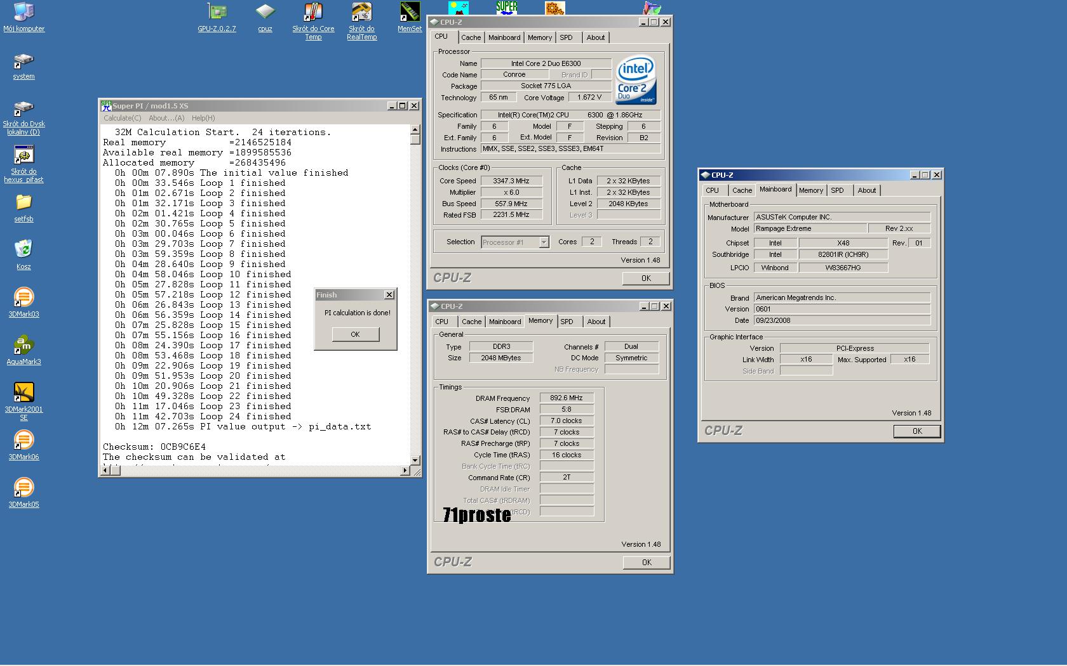The height and width of the screenshot is (666, 1067).
Task: Open the Mój komputer desktop icon
Action: coord(23,17)
